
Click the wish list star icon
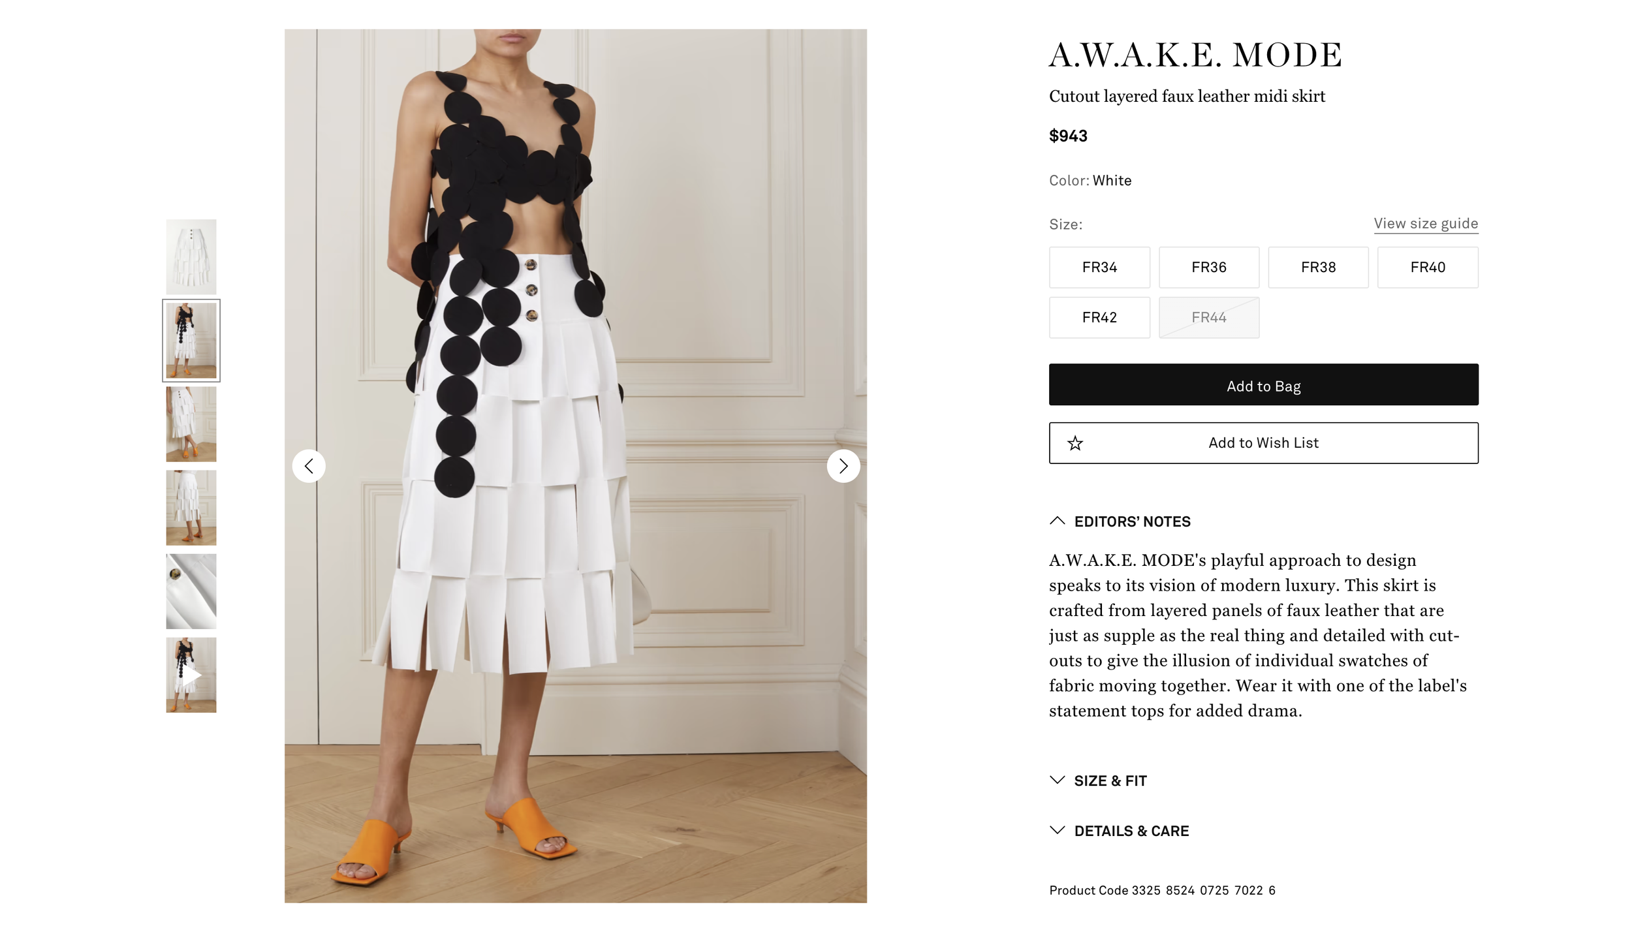pos(1075,443)
